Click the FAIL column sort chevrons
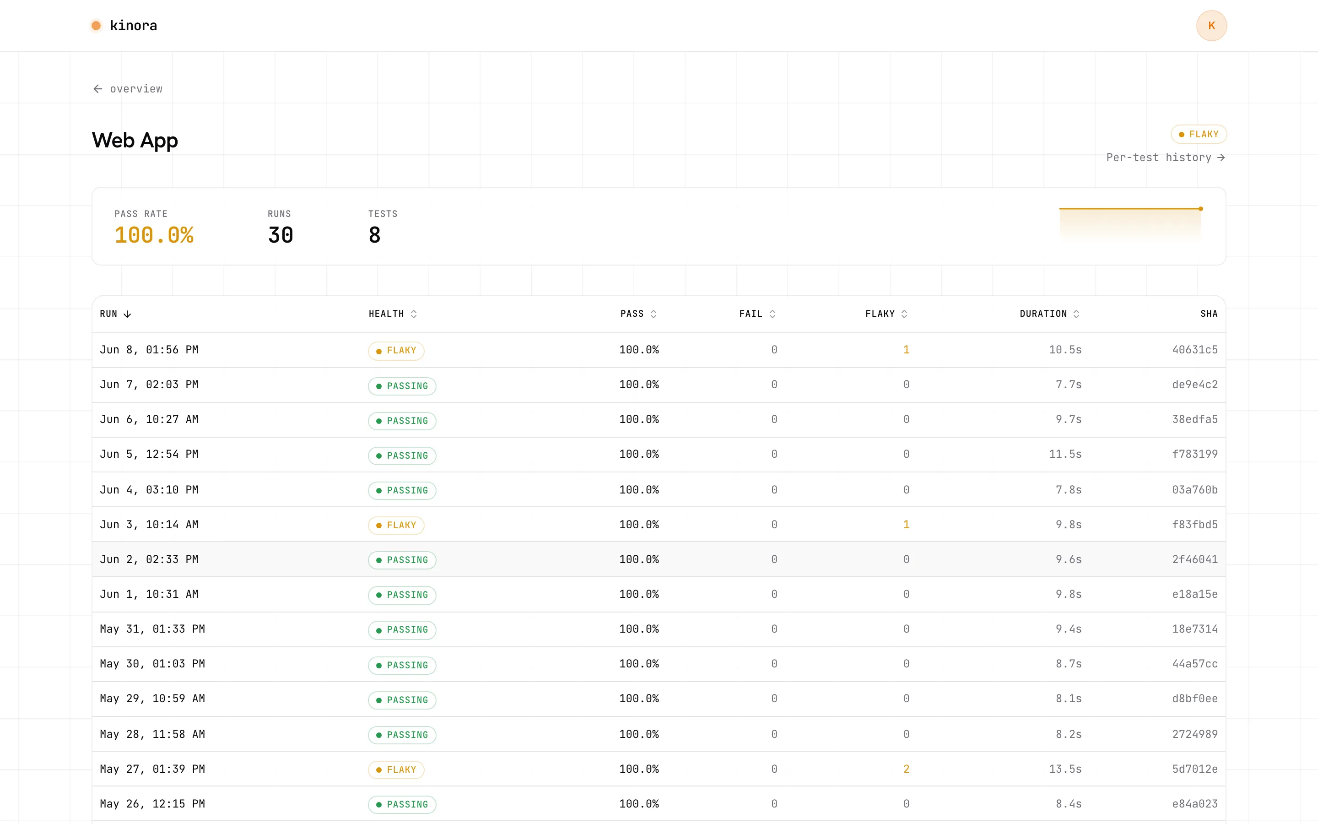Image resolution: width=1318 pixels, height=824 pixels. (x=772, y=314)
